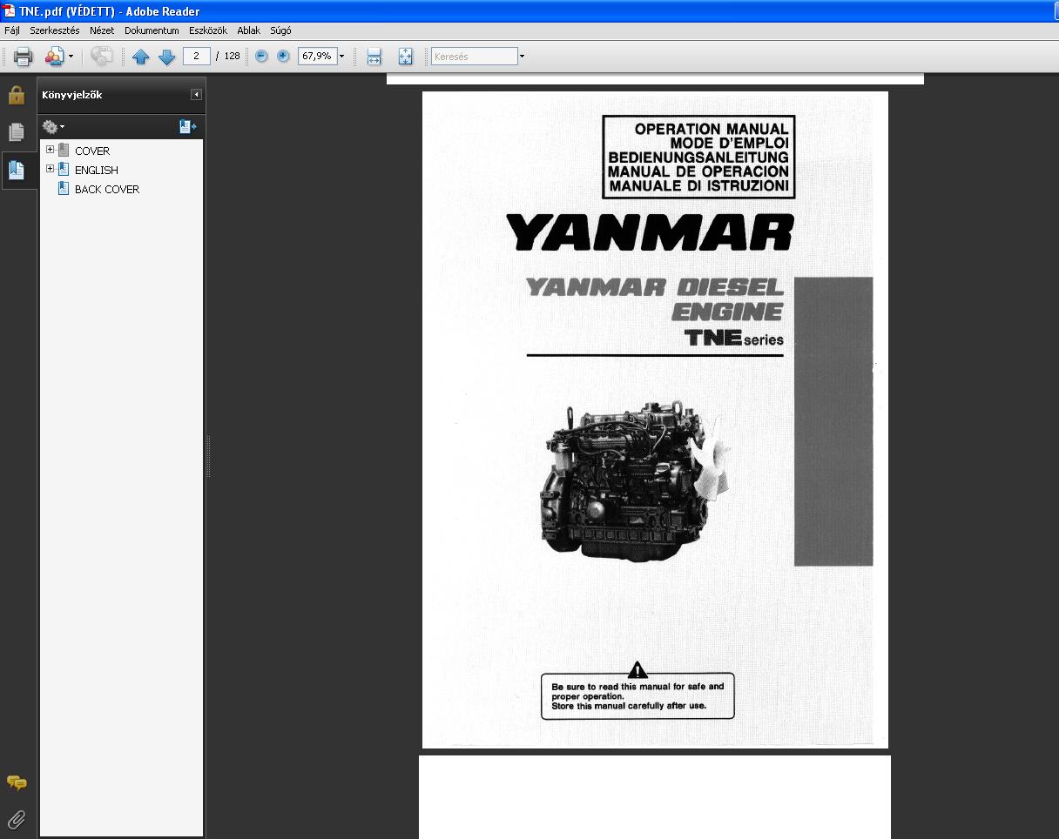Collapse the Könyvjelzők panel
Image resolution: width=1059 pixels, height=839 pixels.
(x=197, y=95)
